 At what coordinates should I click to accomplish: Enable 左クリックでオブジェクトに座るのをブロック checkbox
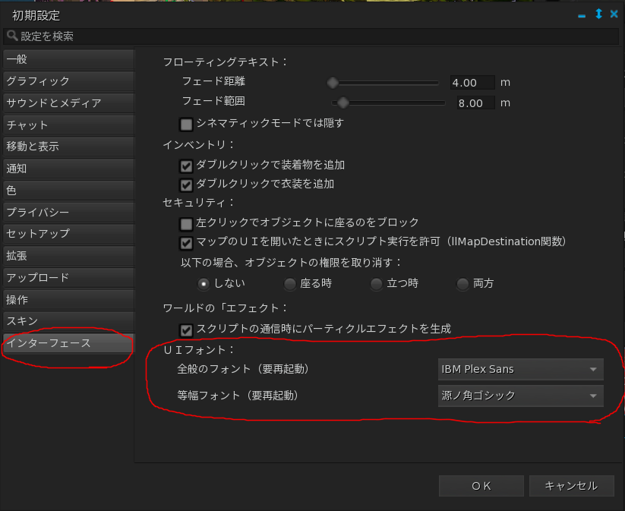coord(186,224)
